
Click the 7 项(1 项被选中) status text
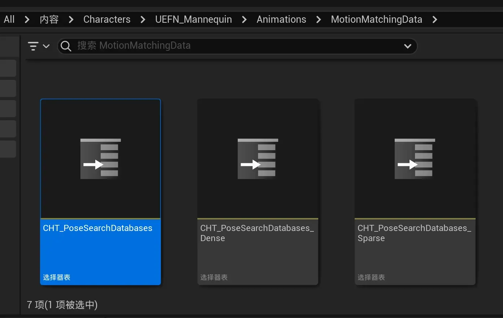[x=62, y=305]
